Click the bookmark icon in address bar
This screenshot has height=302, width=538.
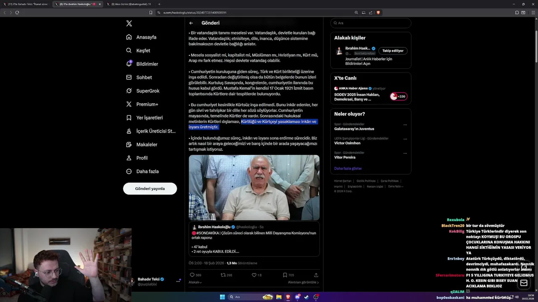[x=151, y=13]
